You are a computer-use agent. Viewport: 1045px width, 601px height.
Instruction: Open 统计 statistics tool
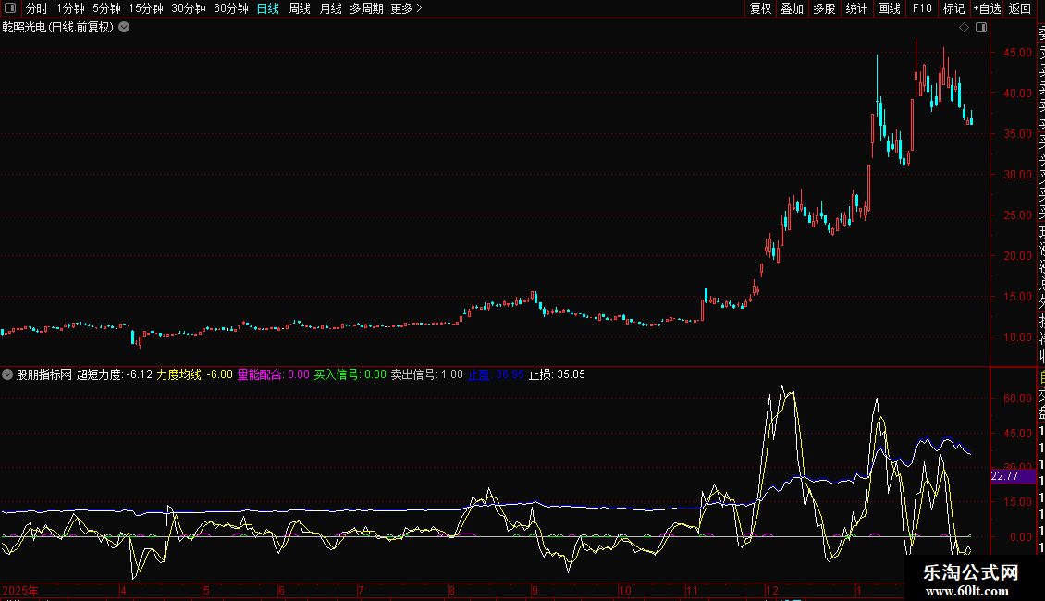click(856, 8)
